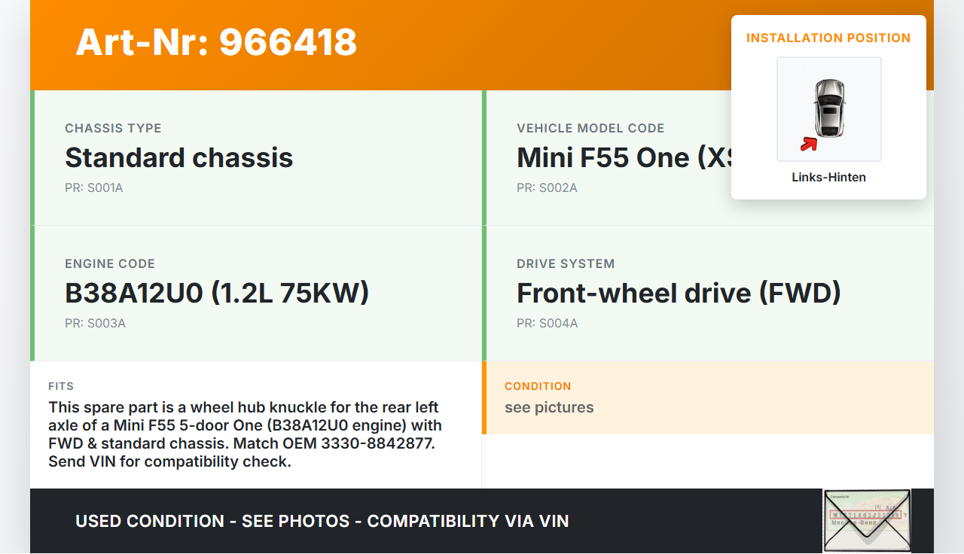This screenshot has width=964, height=554.
Task: Click the B38A12U0 engine code value
Action: pyautogui.click(x=217, y=293)
